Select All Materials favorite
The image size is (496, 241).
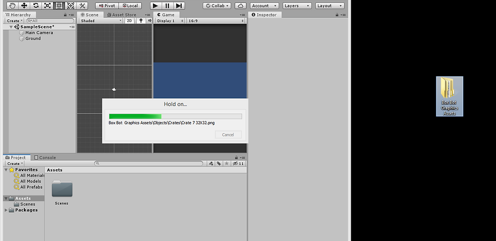[x=29, y=176]
